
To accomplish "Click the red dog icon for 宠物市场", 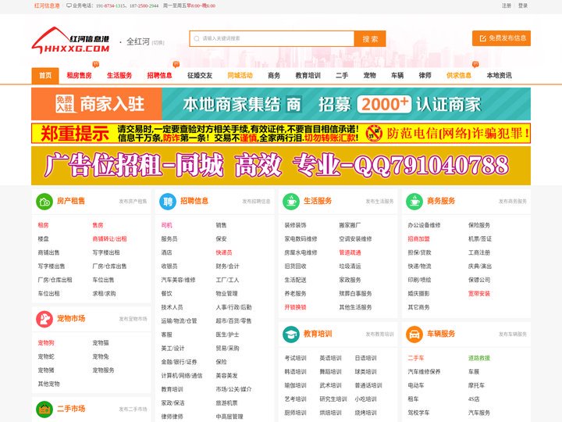I will point(44,319).
